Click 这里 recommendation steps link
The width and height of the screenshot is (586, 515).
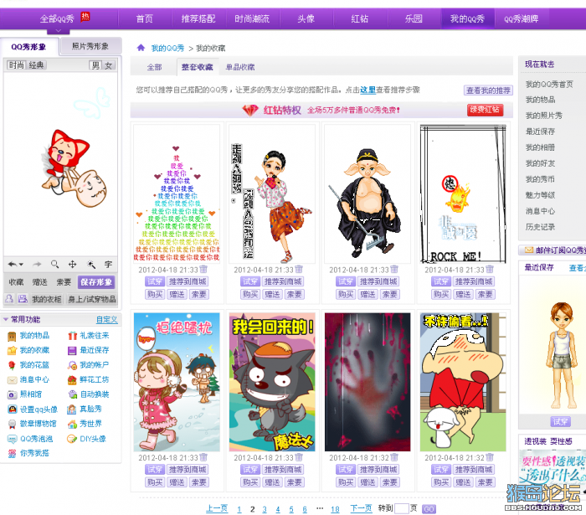[x=368, y=90]
